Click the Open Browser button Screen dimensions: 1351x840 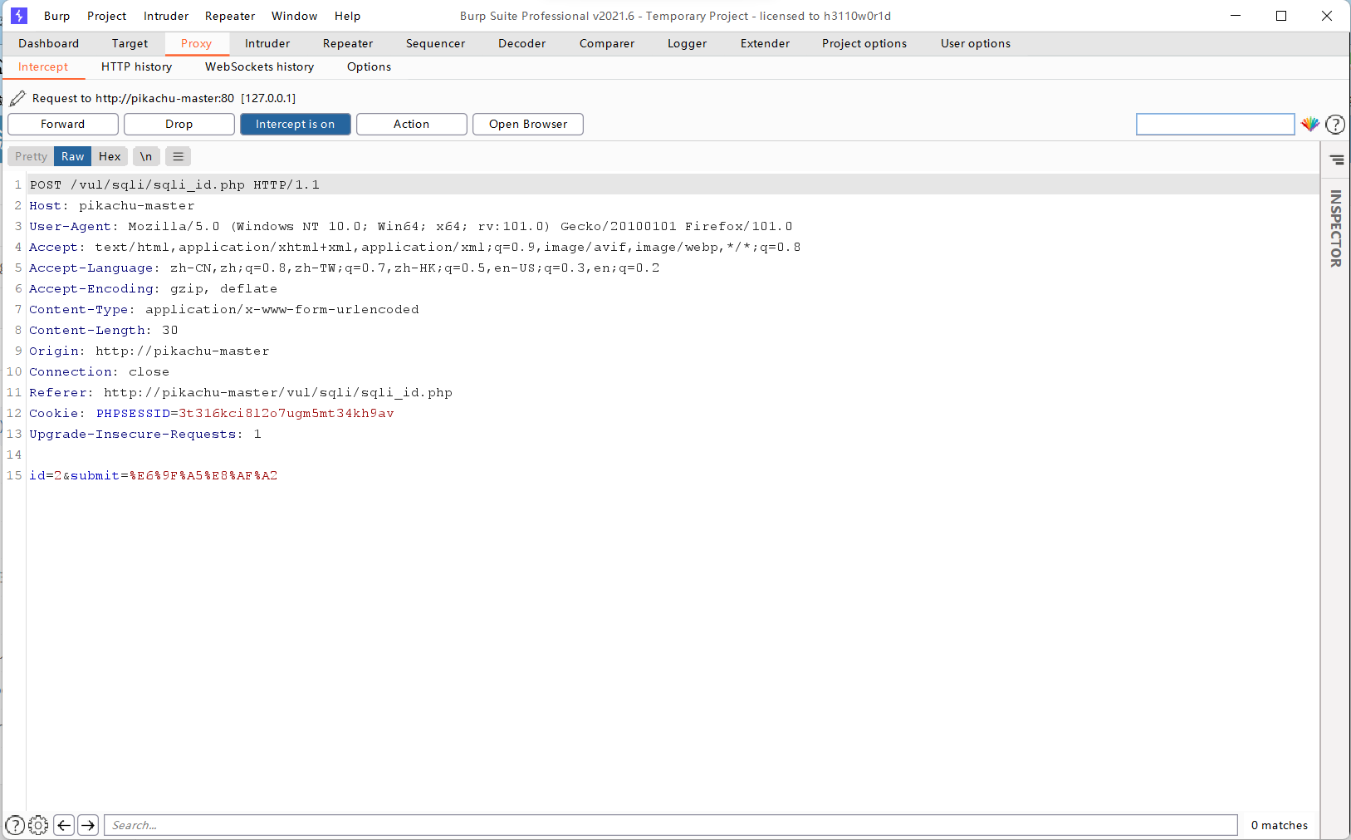pyautogui.click(x=528, y=124)
